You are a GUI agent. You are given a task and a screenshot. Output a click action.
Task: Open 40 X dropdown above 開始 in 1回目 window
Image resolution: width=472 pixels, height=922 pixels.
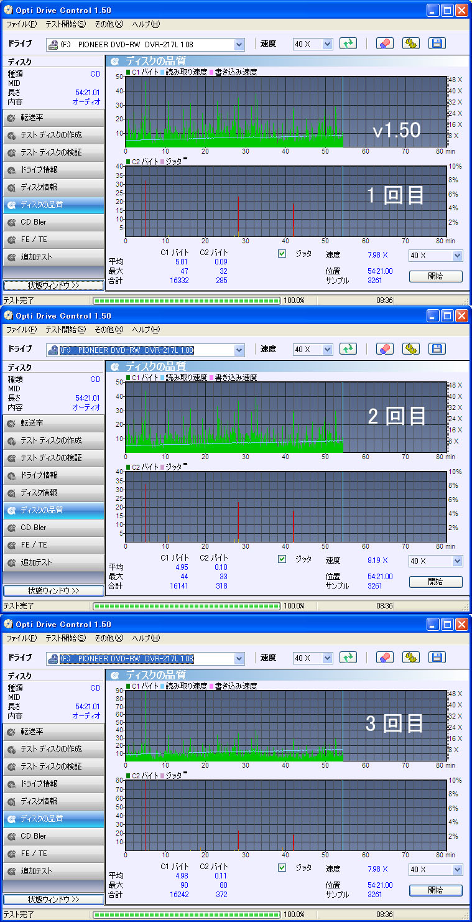(x=457, y=256)
